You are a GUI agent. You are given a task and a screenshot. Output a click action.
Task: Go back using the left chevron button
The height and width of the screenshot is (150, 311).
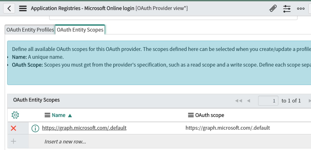[x=9, y=8]
